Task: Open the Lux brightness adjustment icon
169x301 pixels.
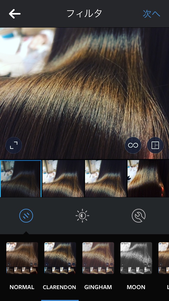Action: [x=82, y=216]
